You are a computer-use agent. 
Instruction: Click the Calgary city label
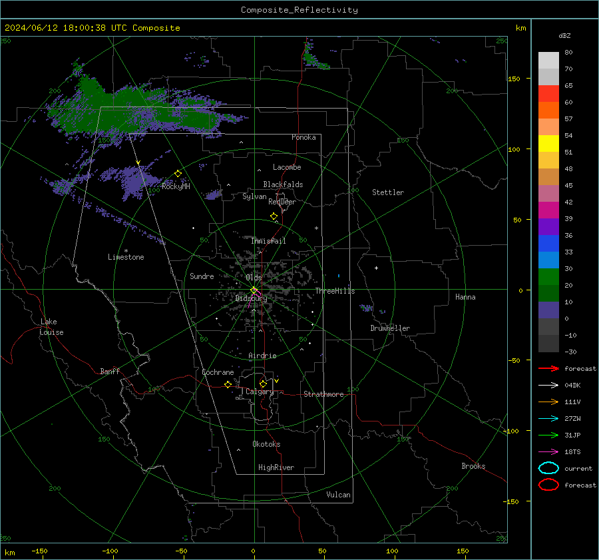click(260, 392)
